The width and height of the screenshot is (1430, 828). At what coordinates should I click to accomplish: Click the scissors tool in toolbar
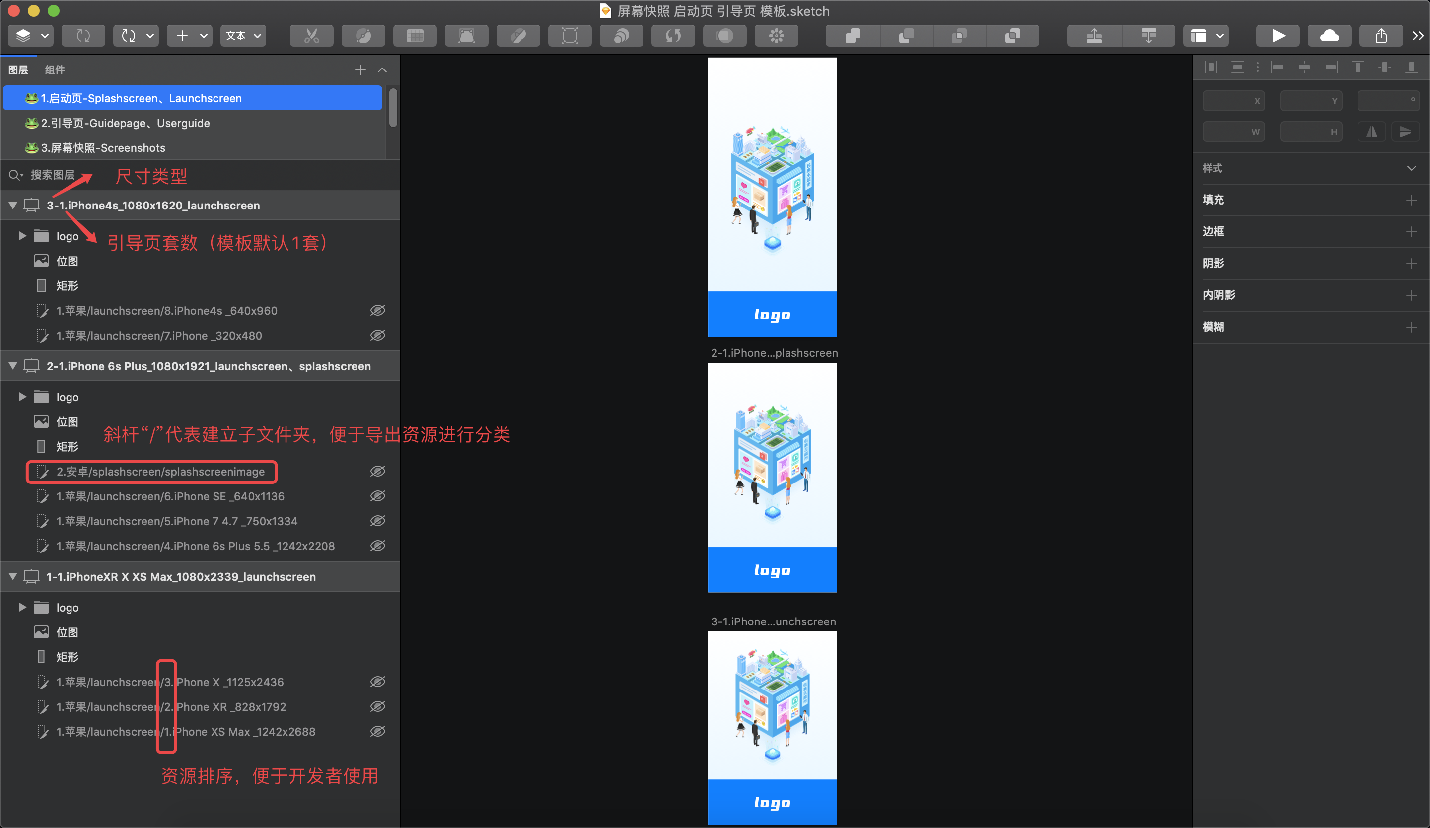coord(311,36)
